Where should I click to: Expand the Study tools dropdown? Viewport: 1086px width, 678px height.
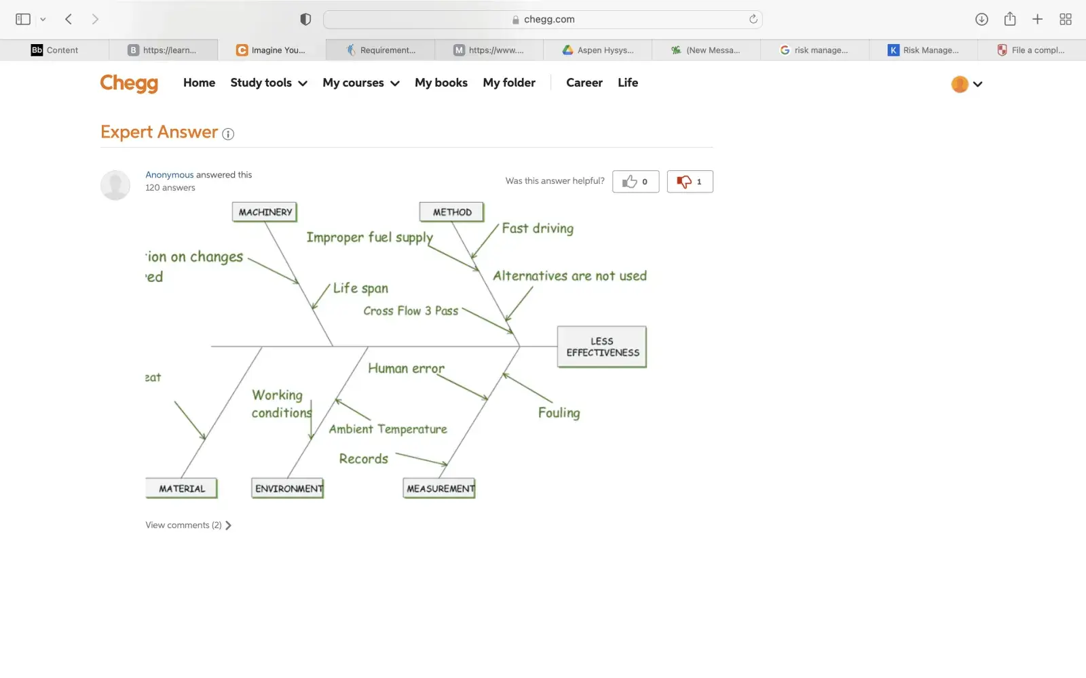coord(268,83)
